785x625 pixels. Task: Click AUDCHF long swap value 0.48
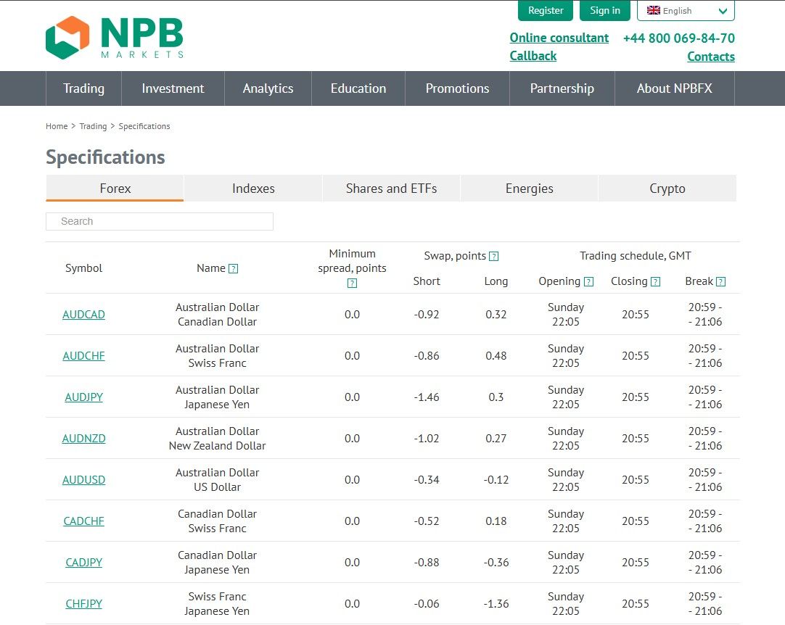(496, 356)
